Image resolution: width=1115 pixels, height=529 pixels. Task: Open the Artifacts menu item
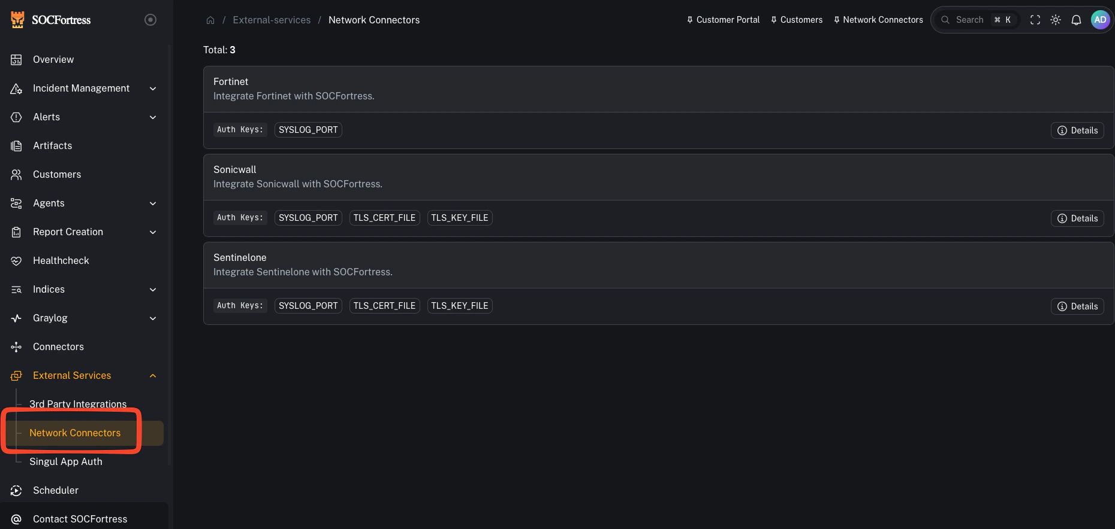tap(84, 146)
